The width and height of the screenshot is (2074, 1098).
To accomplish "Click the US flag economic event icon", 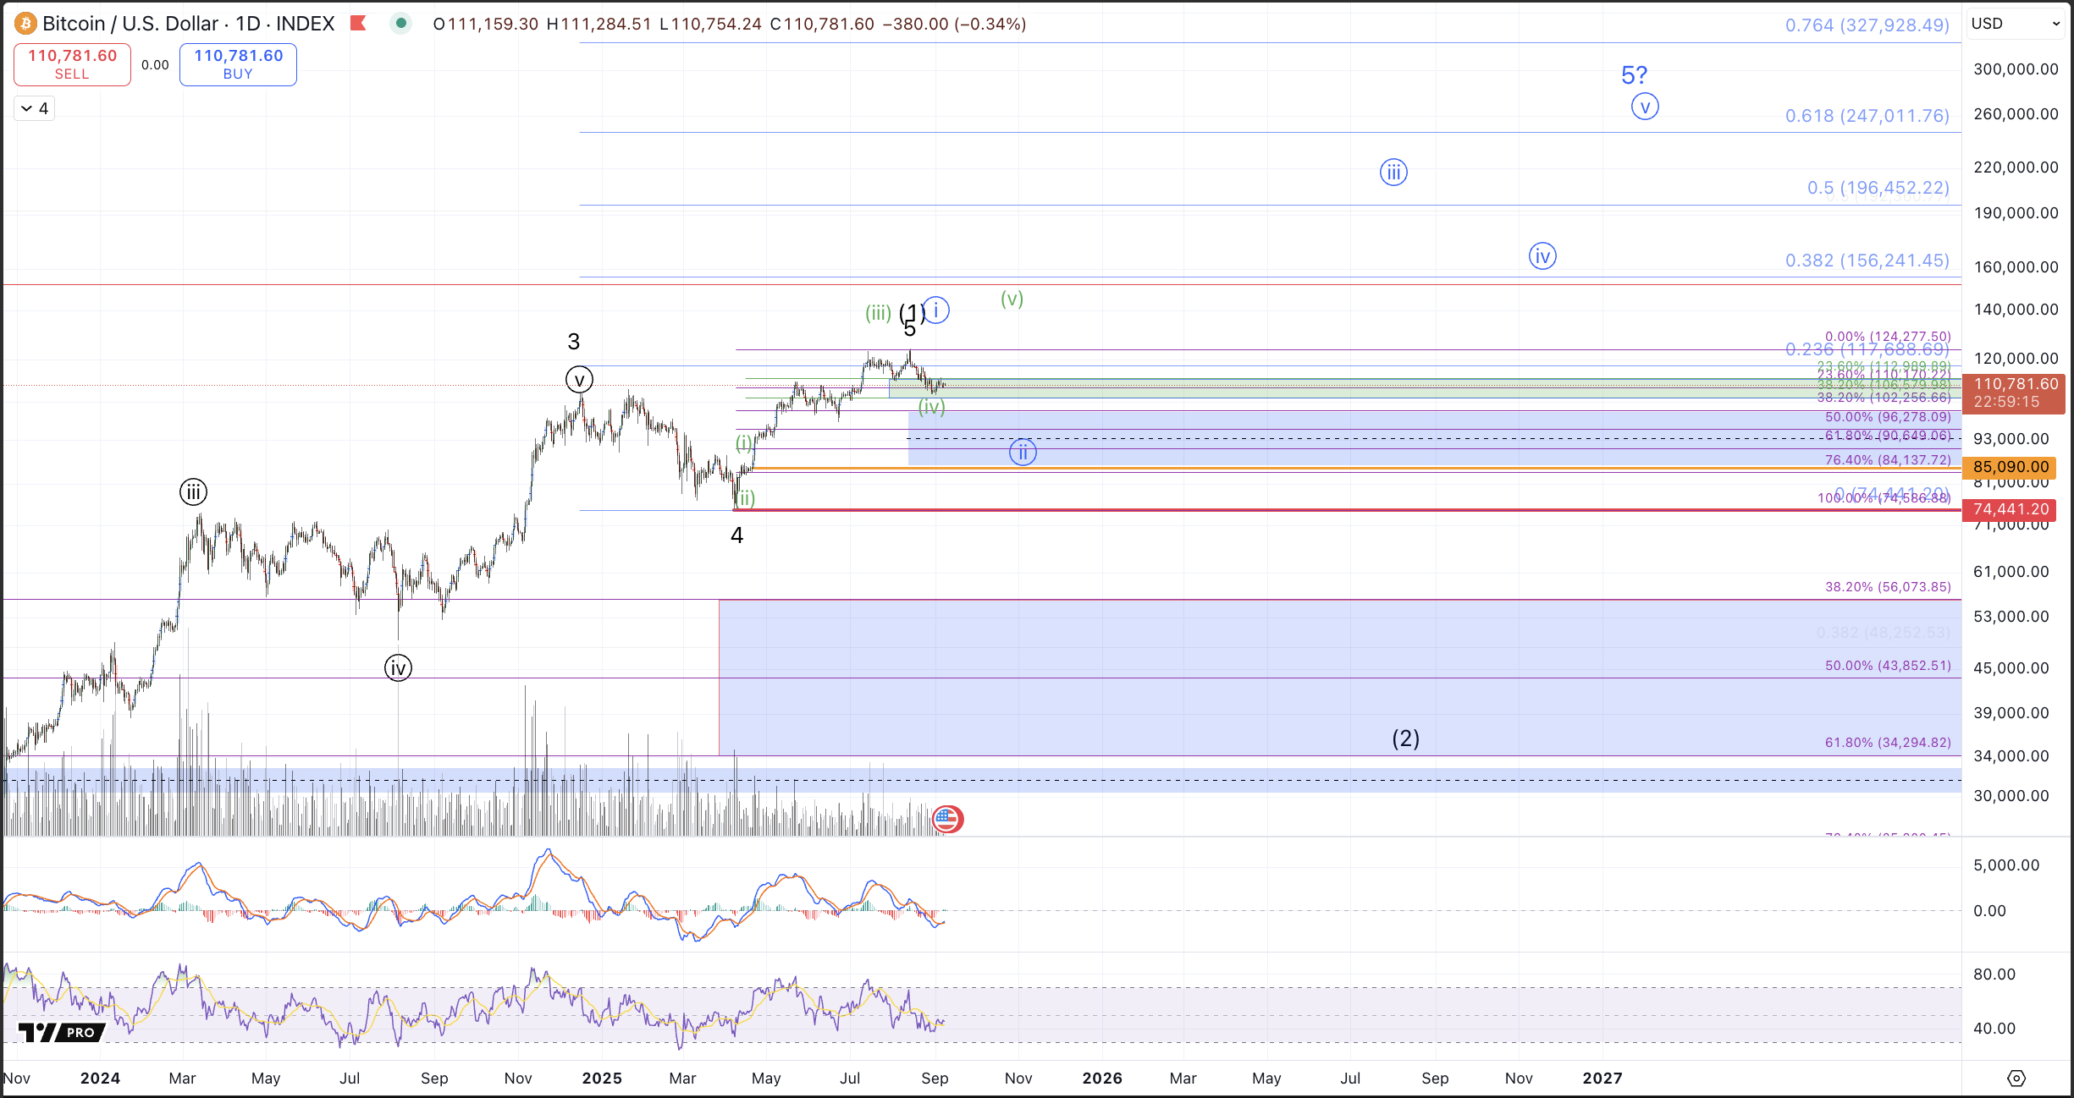I will click(x=946, y=819).
